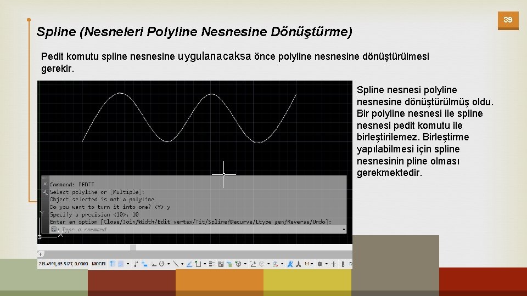
Task: Toggle the drawing grid display icon
Action: click(x=113, y=264)
